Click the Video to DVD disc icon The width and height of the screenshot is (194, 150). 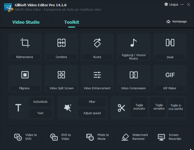[18, 137]
